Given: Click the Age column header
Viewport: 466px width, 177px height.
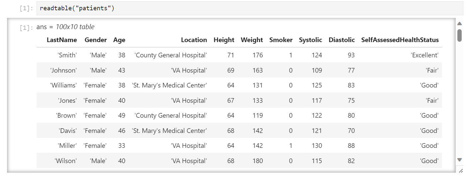Looking at the screenshot, I should 119,40.
